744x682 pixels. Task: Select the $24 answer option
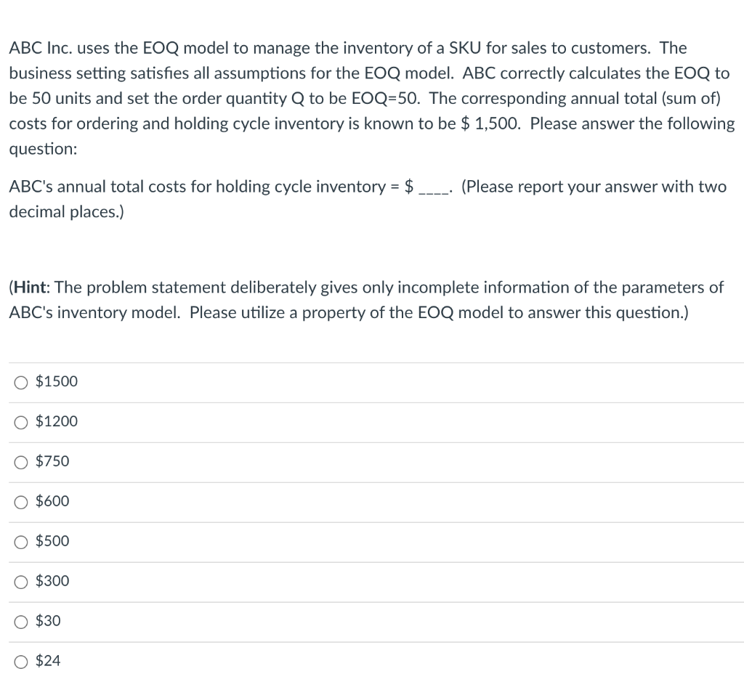[20, 661]
